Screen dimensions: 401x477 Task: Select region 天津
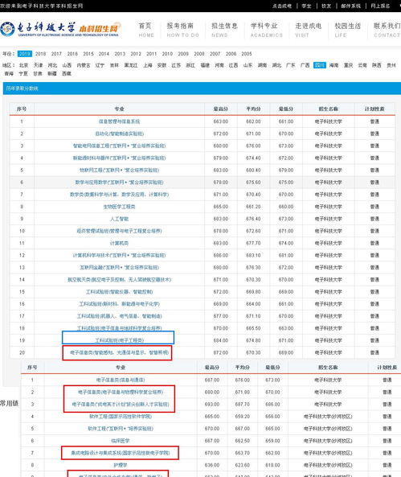point(38,65)
